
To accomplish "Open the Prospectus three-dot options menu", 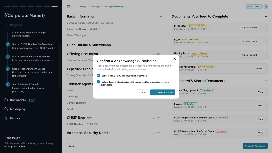I will tap(263, 28).
